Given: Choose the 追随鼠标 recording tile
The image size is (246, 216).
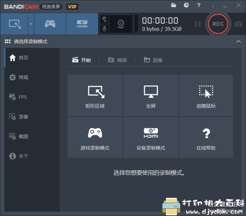Looking at the screenshot, I should point(206,95).
